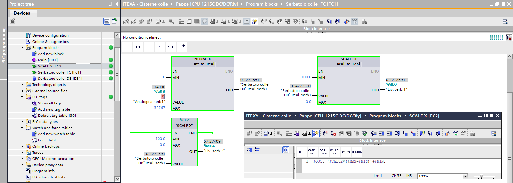Toggle free-form comments display in FC1 toolbar

click(205, 21)
